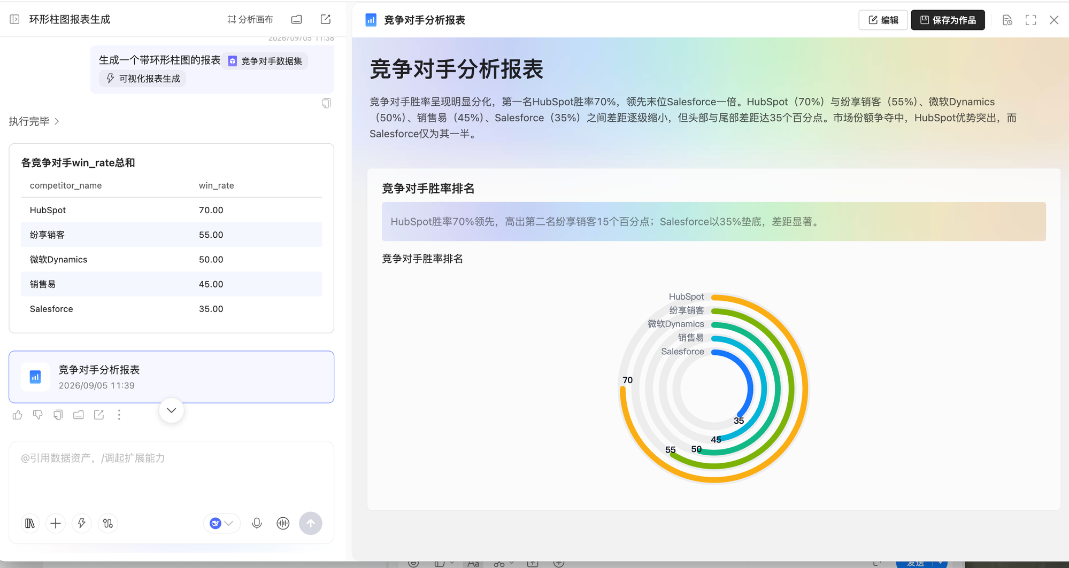The height and width of the screenshot is (568, 1069).
Task: Click the gradient insight summary banner
Action: [713, 221]
